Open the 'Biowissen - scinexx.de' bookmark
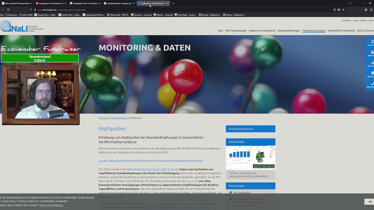The width and height of the screenshot is (374, 210). click(x=141, y=15)
